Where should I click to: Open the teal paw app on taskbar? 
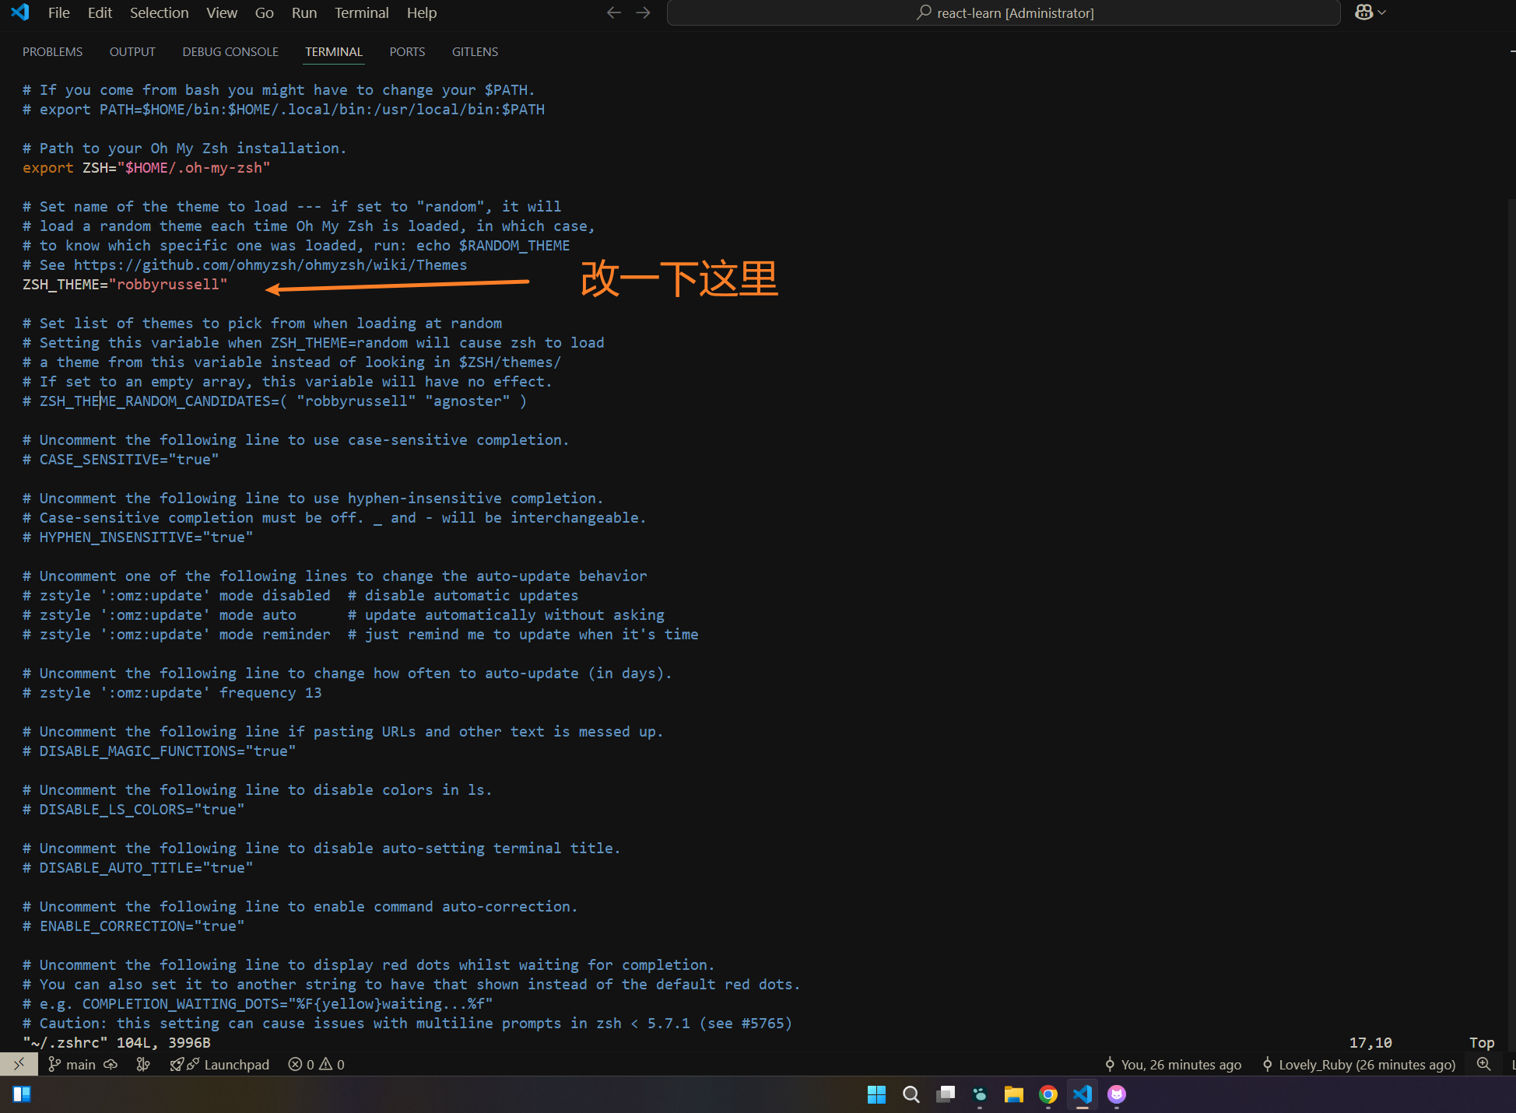[979, 1094]
